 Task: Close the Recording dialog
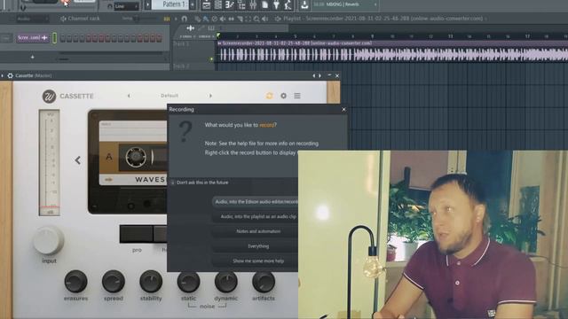coord(343,109)
